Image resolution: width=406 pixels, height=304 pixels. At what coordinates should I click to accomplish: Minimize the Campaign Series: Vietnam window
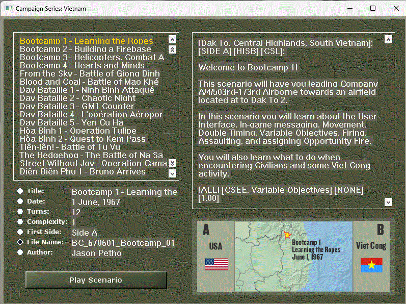click(350, 8)
